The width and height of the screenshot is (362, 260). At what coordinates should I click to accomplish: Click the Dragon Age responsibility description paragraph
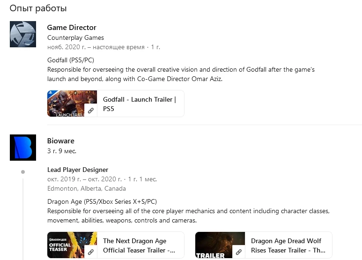pyautogui.click(x=188, y=215)
